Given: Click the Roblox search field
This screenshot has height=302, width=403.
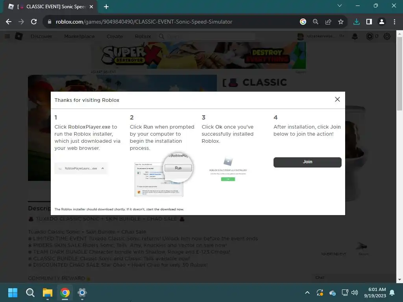Looking at the screenshot, I should 207,37.
